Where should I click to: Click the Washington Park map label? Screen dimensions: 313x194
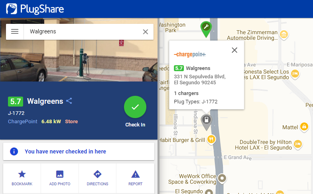coord(173,27)
